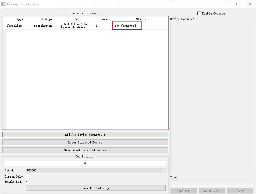Click the Send Text button
256x194 pixels.
(x=212, y=191)
